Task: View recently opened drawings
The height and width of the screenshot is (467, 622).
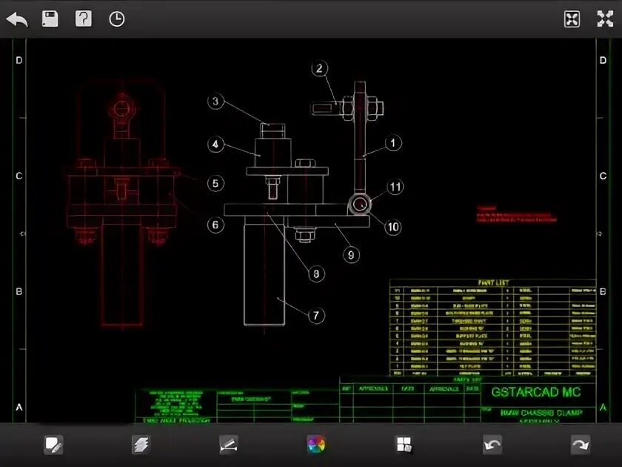Action: pos(116,18)
